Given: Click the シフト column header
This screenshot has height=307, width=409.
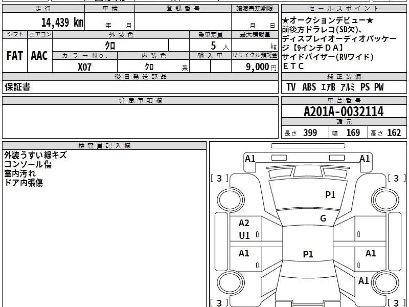Looking at the screenshot, I should point(15,34).
